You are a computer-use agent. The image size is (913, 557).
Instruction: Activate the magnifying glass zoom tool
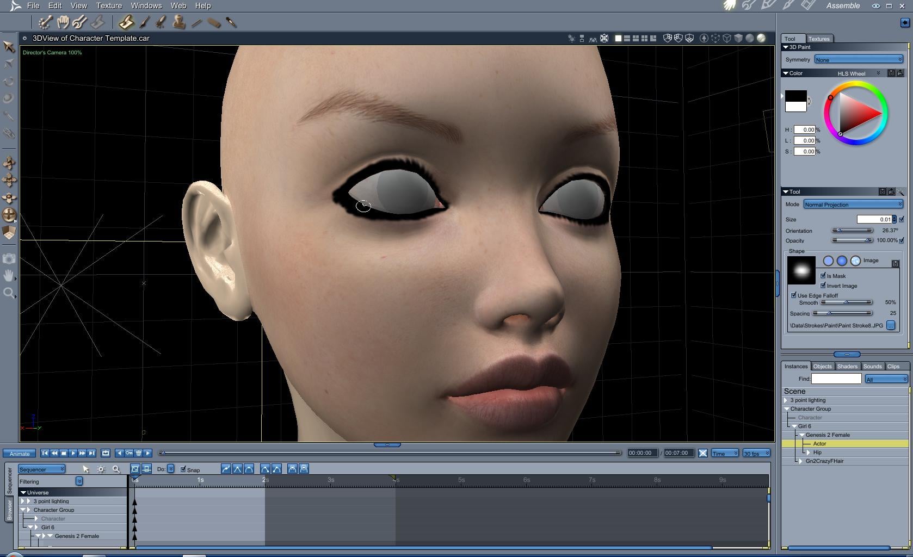[x=9, y=293]
